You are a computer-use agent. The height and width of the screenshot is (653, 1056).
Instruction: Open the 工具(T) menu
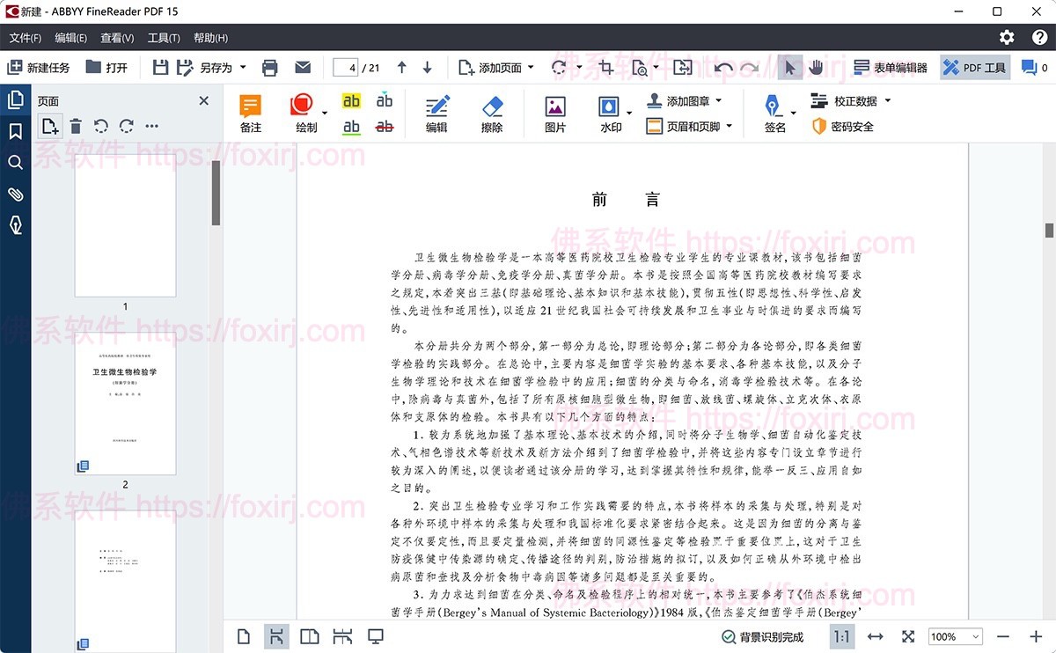pos(164,38)
